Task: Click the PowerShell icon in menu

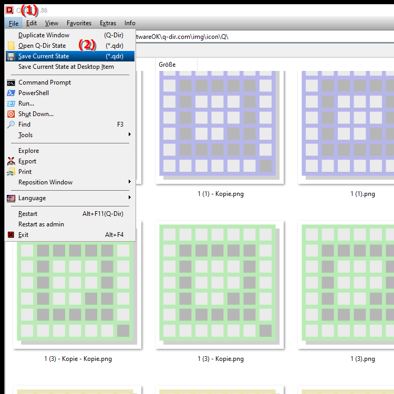Action: [11, 93]
